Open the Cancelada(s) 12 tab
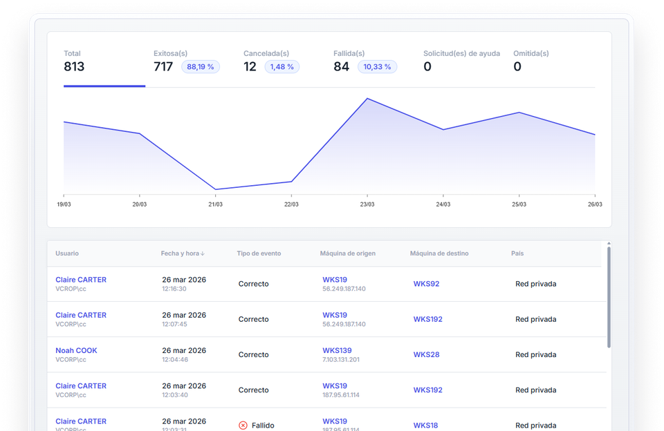This screenshot has height=431, width=664. (271, 61)
